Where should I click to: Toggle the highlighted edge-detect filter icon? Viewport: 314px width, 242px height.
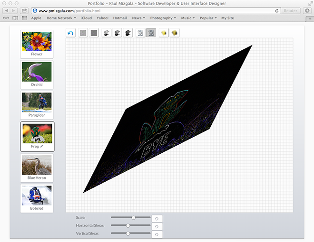(151, 33)
